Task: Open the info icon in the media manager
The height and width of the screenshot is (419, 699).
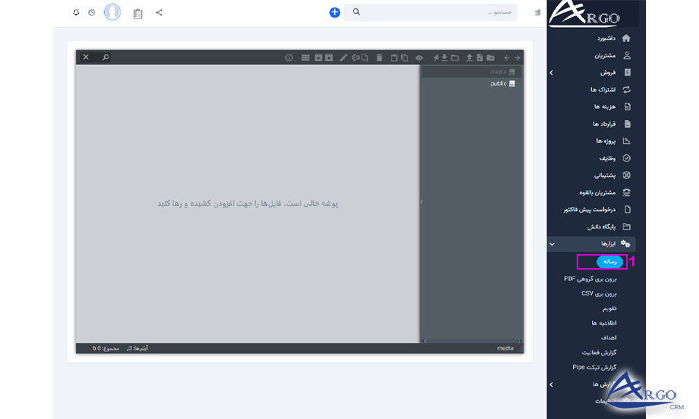Action: [289, 58]
